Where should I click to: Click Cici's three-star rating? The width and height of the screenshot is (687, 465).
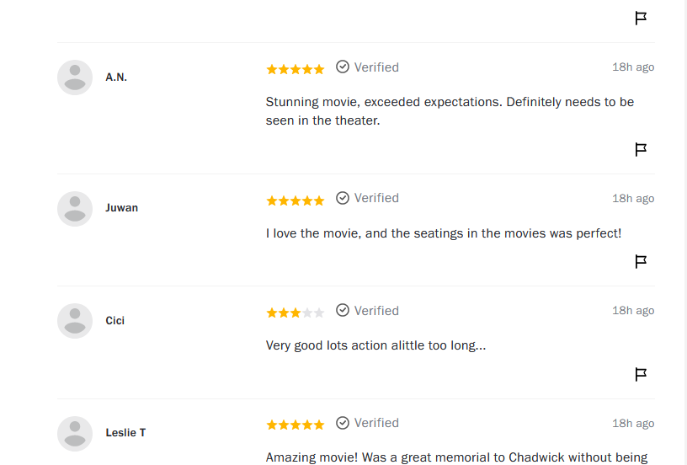coord(295,313)
